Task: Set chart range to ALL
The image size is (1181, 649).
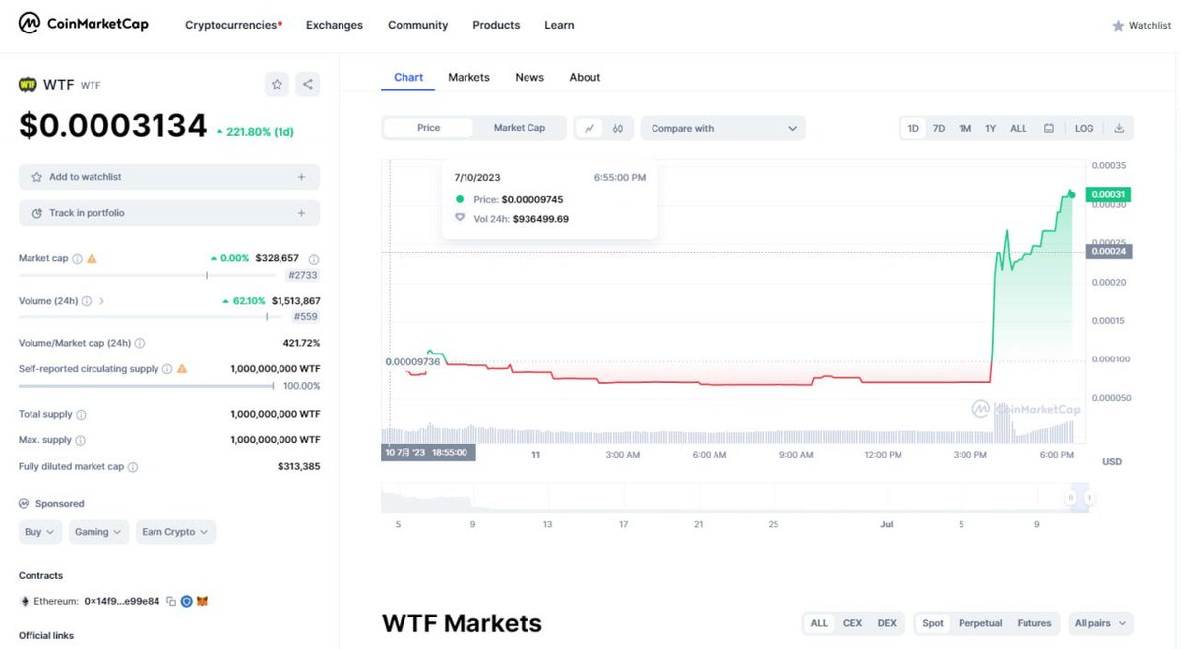Action: pyautogui.click(x=1019, y=128)
